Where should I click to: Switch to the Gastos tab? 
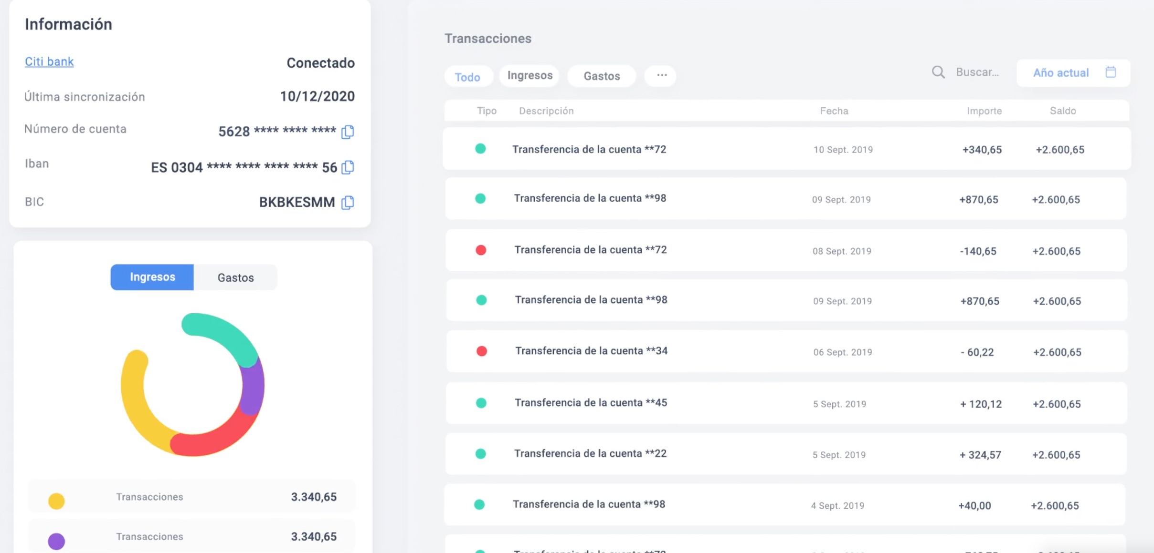(601, 76)
